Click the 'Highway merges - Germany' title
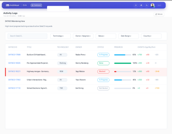This screenshot has height=134, width=172. [38, 71]
